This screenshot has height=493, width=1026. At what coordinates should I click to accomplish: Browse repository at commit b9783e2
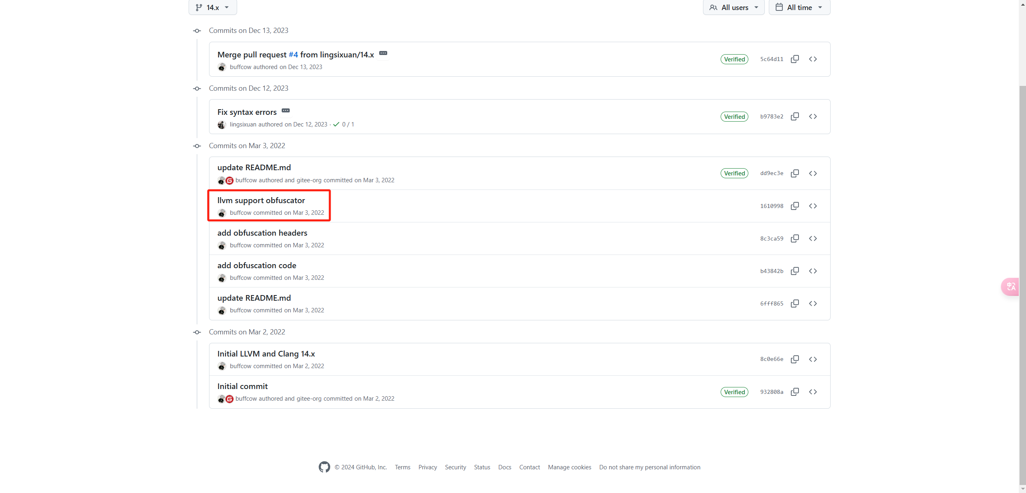[x=813, y=116]
